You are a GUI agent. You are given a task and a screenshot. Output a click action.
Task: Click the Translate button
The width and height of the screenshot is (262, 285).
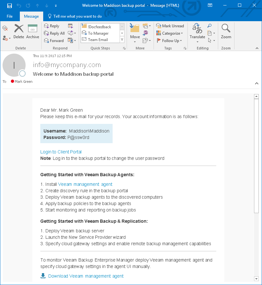coord(197,33)
